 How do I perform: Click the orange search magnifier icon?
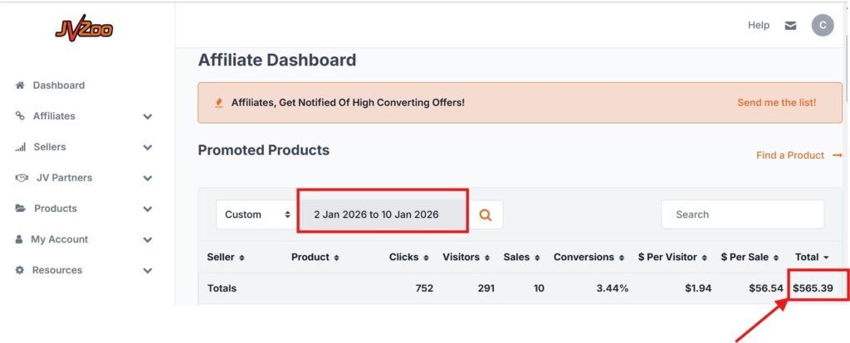click(x=486, y=215)
